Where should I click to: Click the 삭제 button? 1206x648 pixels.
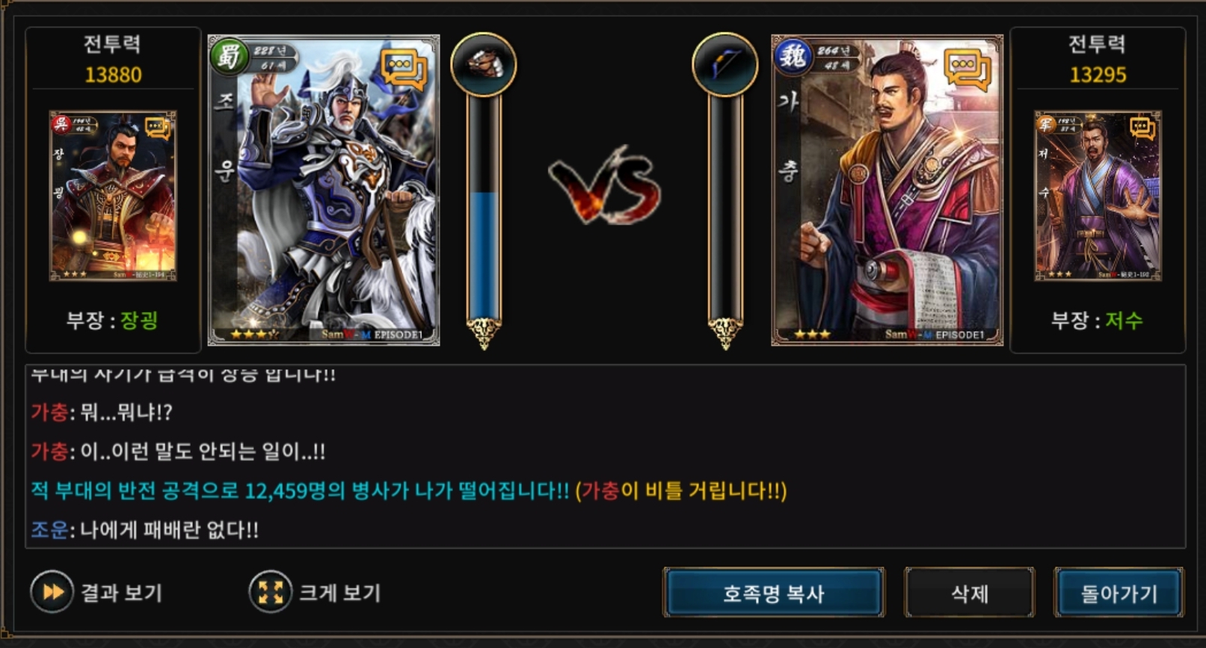coord(970,593)
